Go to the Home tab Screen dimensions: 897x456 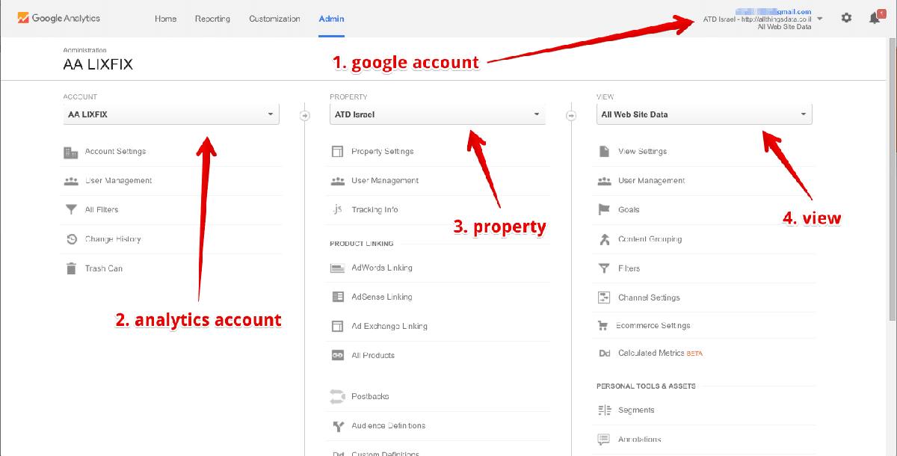tap(165, 19)
